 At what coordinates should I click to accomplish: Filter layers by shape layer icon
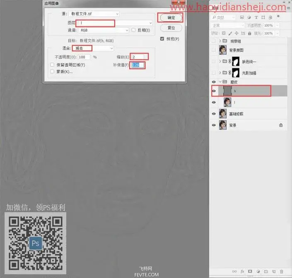[x=263, y=17]
